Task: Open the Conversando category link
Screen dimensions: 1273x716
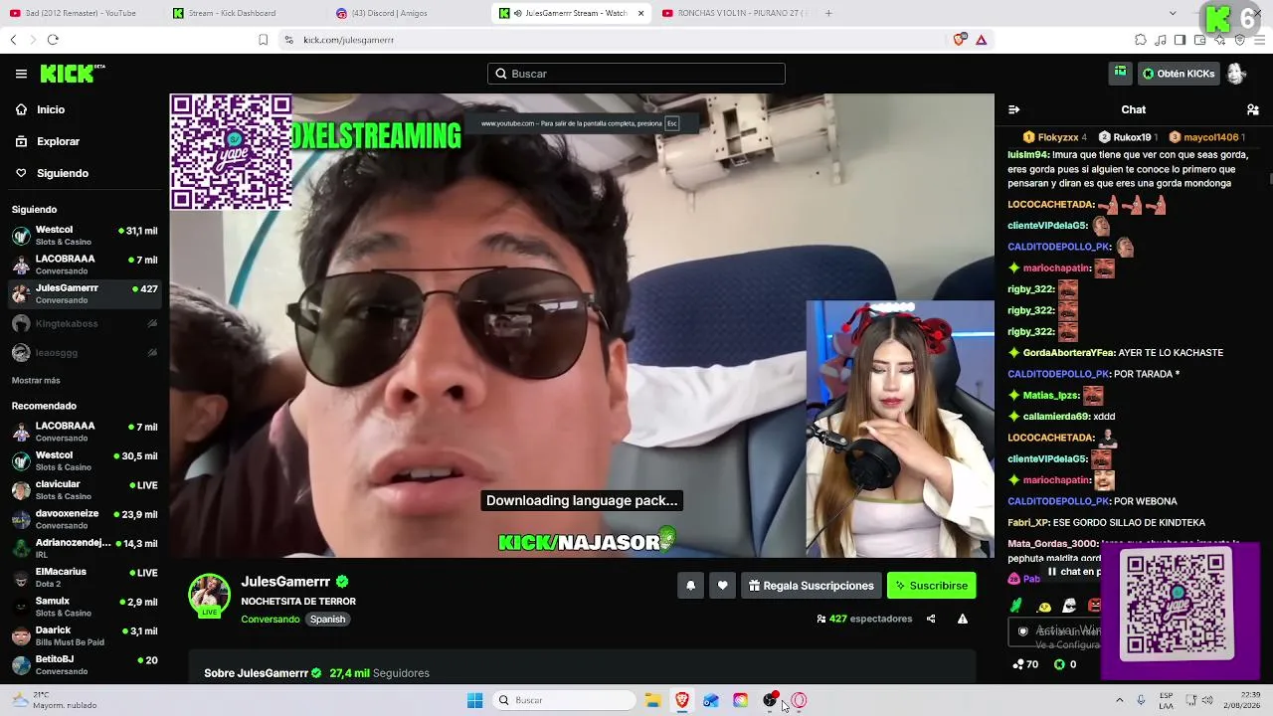Action: click(x=271, y=619)
